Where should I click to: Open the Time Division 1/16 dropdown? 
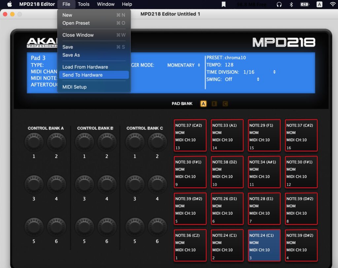(259, 72)
